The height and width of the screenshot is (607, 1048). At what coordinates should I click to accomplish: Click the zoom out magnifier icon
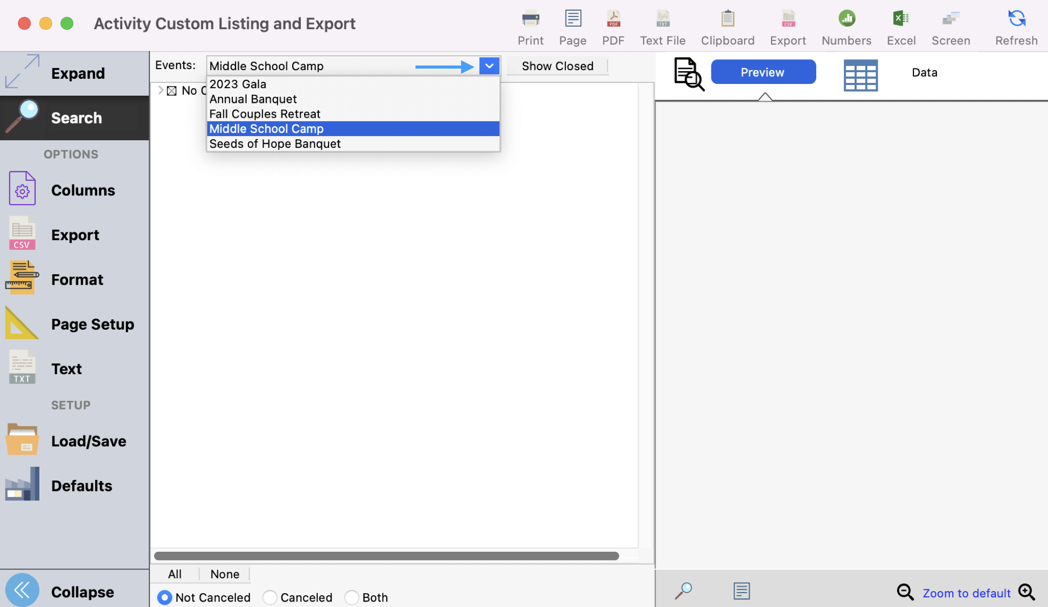tap(905, 592)
